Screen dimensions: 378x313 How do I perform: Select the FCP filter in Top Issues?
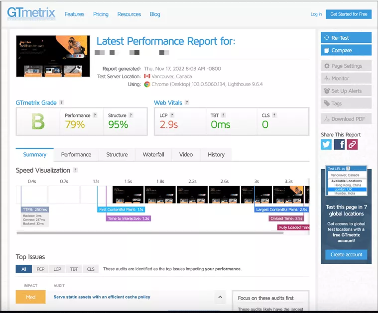[40, 269]
